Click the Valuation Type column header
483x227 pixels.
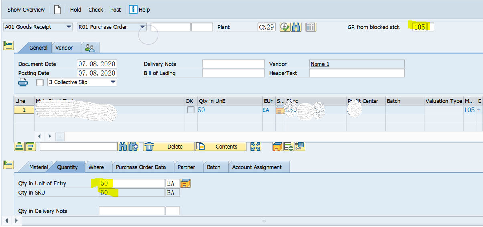444,101
